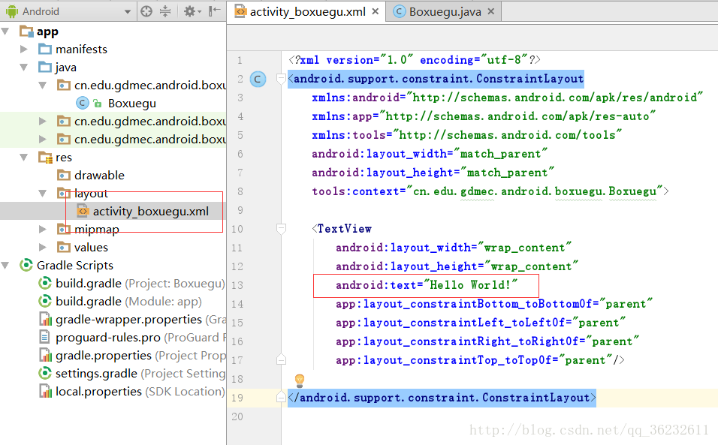The image size is (718, 445).
Task: Close the Boxuegu.java tab
Action: pyautogui.click(x=491, y=11)
